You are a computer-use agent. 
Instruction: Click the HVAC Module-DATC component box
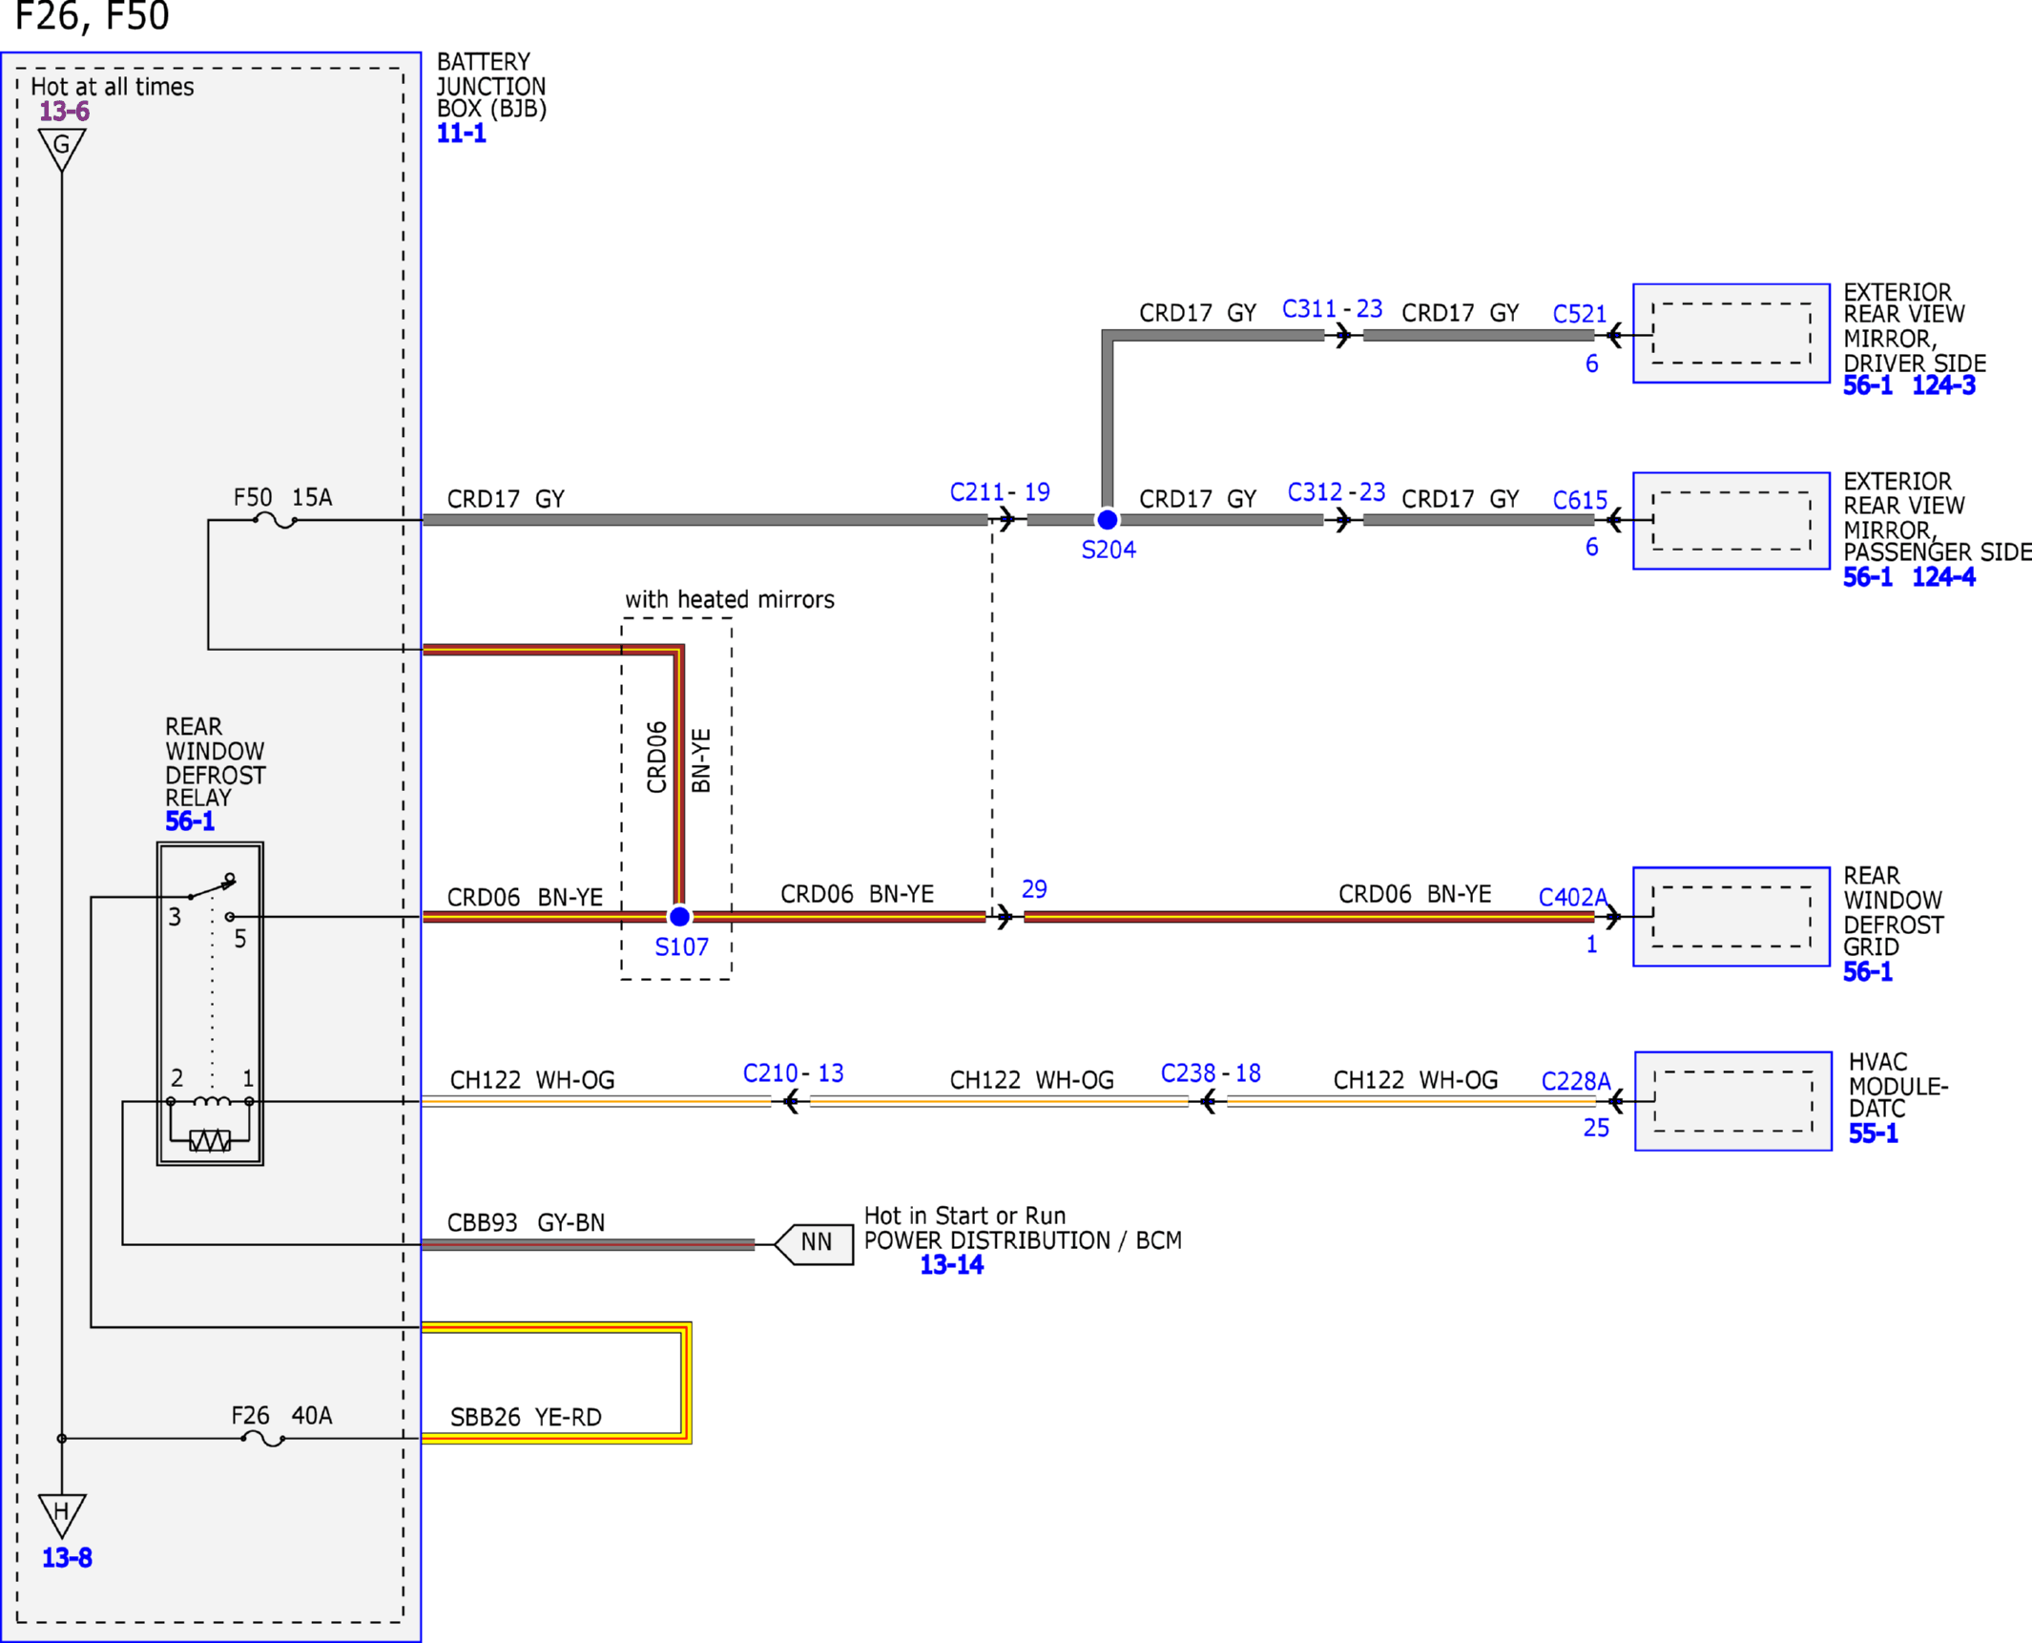(x=1733, y=1101)
